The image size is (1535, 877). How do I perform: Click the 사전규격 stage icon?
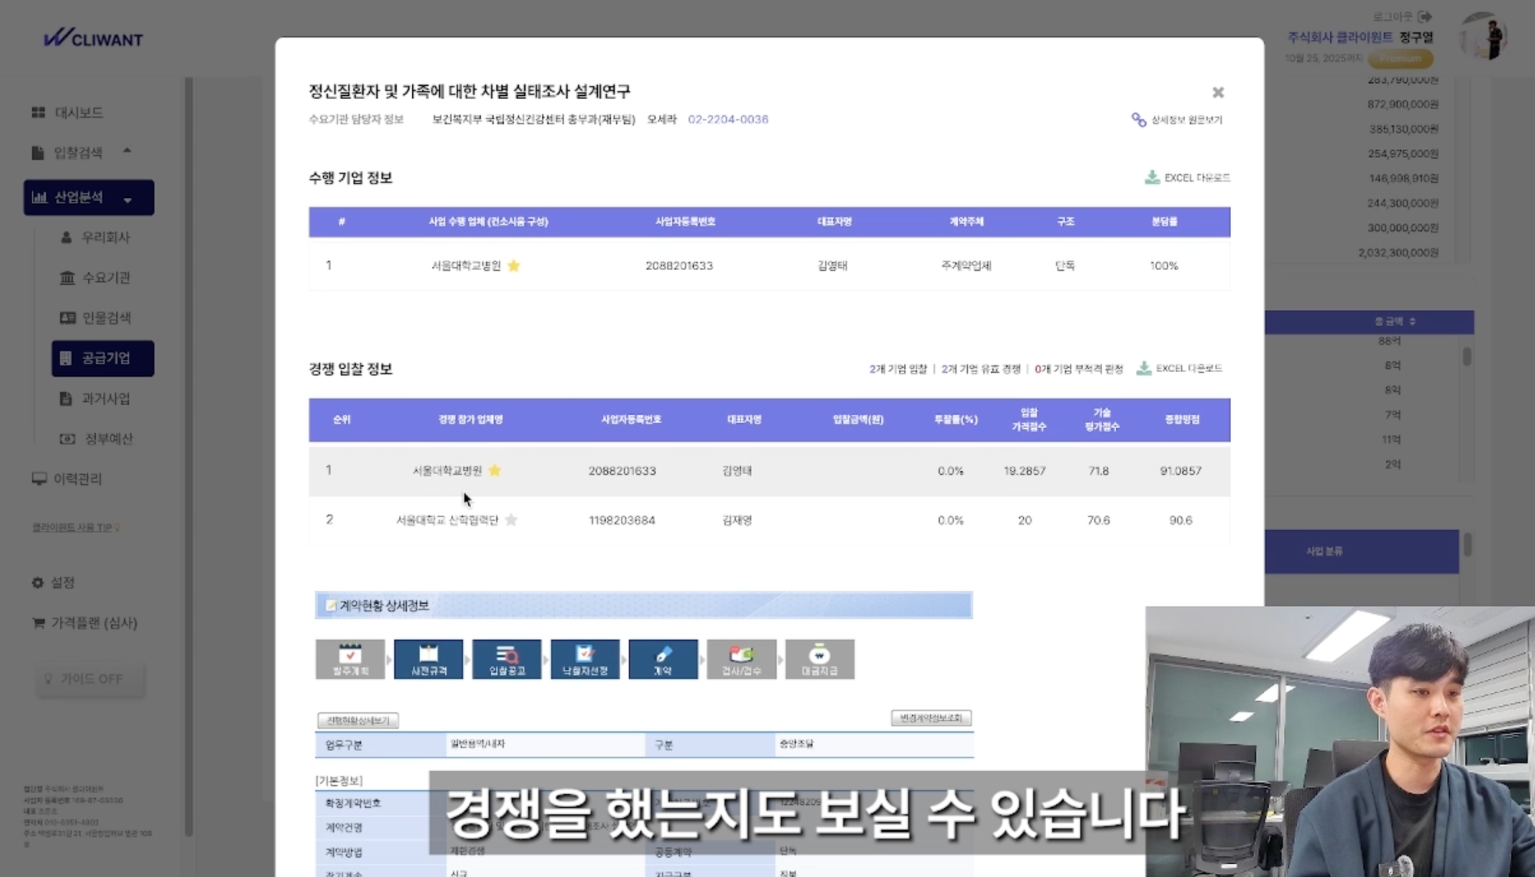(x=428, y=659)
